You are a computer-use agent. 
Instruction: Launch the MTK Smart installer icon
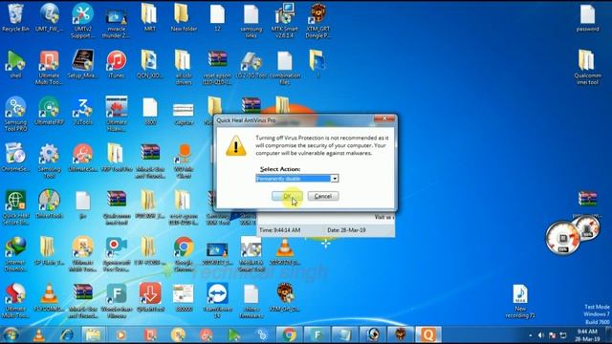point(285,21)
